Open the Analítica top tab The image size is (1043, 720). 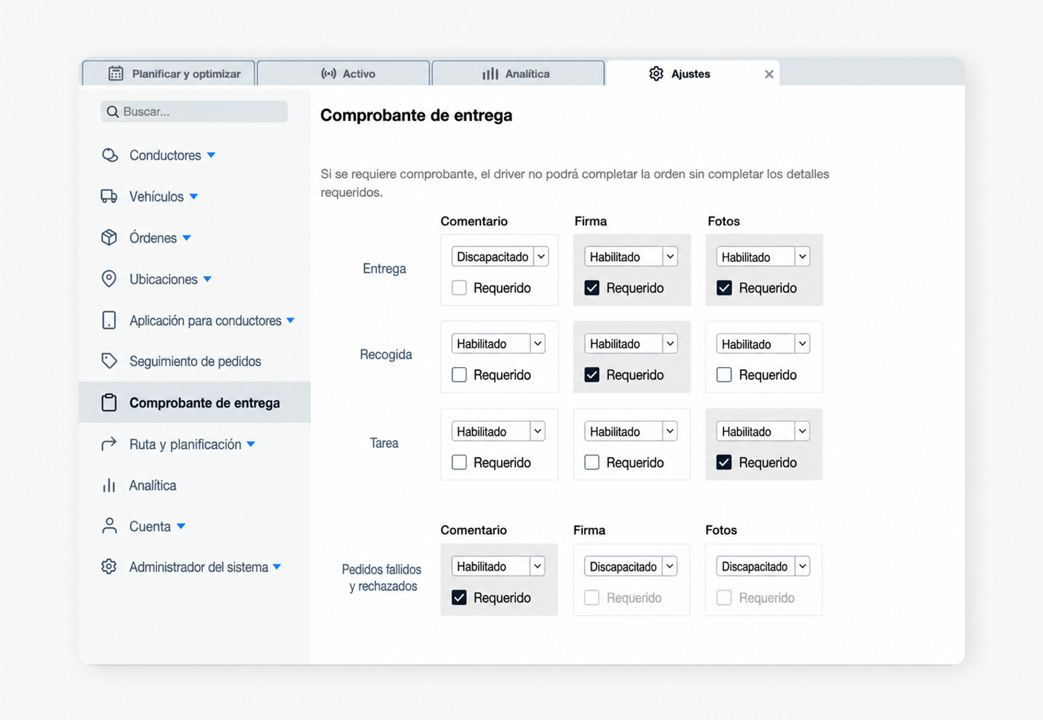coord(518,73)
